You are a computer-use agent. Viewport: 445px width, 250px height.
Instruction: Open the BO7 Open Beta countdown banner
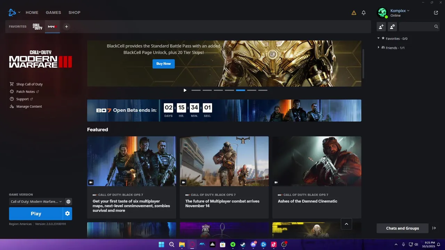tap(224, 110)
